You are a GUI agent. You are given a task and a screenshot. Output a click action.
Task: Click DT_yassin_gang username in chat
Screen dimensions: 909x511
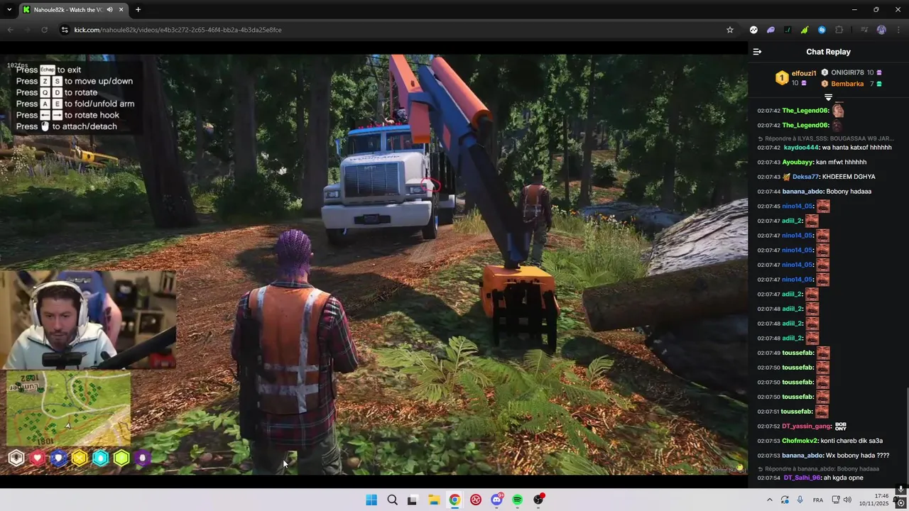coord(806,427)
